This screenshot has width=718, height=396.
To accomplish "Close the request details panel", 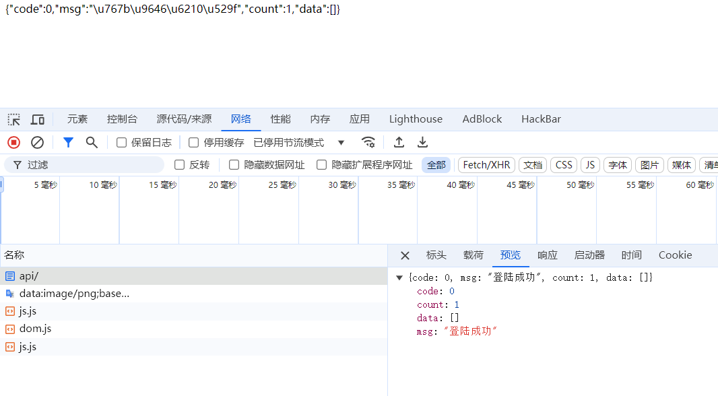I will point(405,255).
